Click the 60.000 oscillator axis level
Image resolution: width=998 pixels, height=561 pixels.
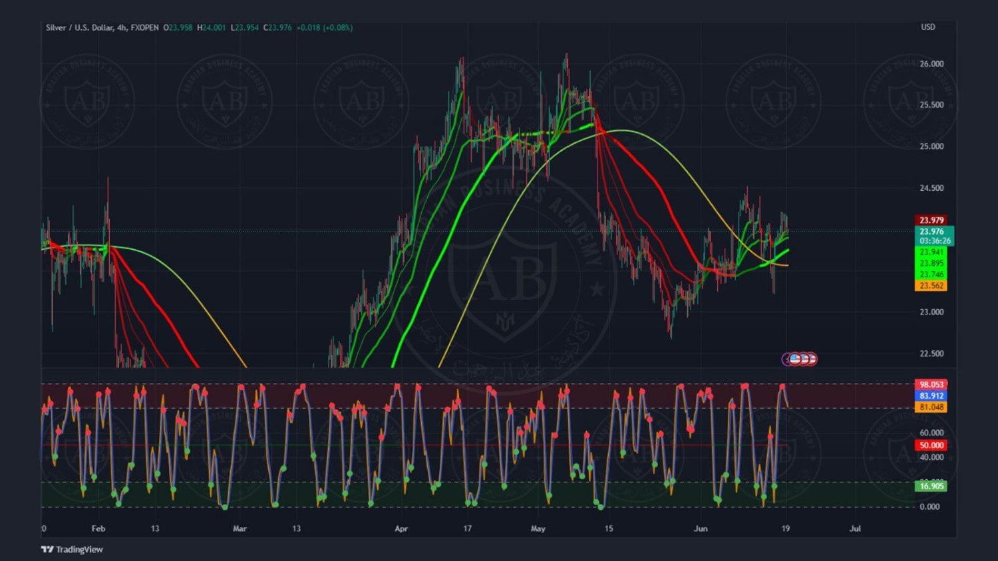pyautogui.click(x=931, y=433)
